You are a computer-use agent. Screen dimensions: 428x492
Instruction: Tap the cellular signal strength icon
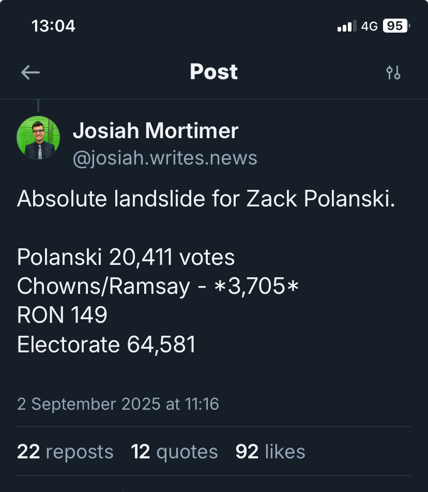pyautogui.click(x=346, y=26)
